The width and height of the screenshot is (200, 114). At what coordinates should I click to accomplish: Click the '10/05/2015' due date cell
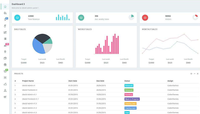click(101, 95)
